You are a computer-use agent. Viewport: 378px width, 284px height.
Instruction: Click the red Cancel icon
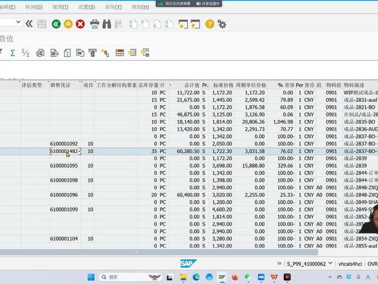coord(80,24)
